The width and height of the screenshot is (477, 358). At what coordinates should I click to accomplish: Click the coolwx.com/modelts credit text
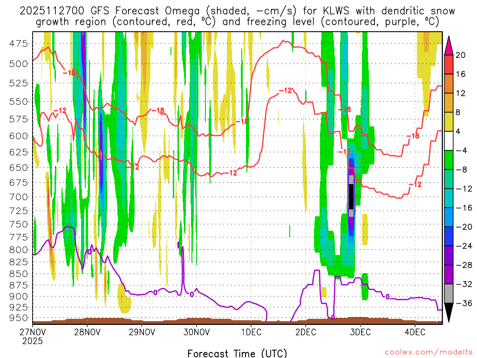point(429,352)
